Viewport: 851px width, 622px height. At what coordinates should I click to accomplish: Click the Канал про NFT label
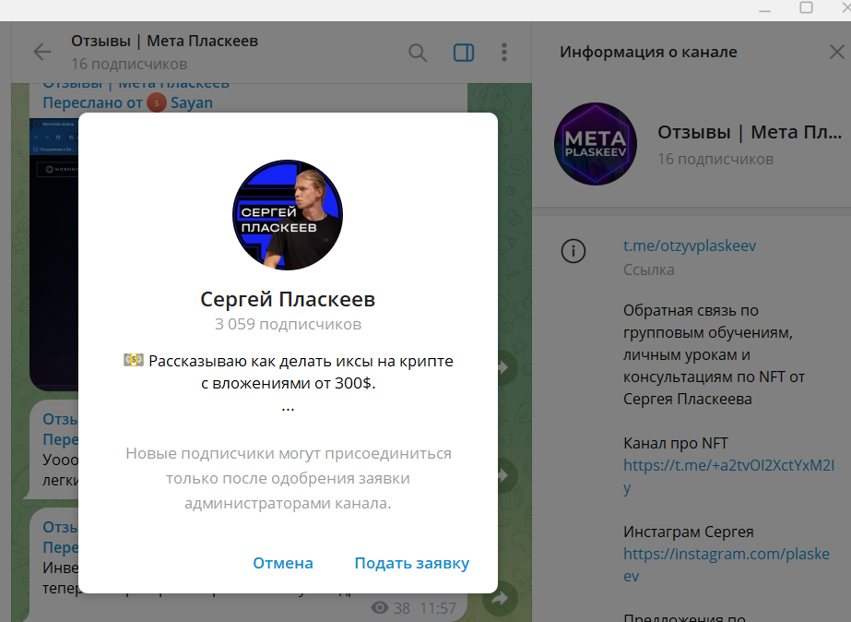coord(675,443)
